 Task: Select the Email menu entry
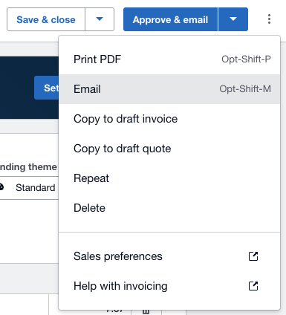(169, 89)
